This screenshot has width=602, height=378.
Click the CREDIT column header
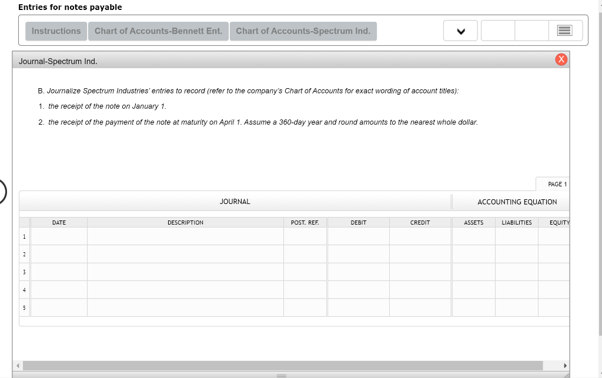coord(420,223)
